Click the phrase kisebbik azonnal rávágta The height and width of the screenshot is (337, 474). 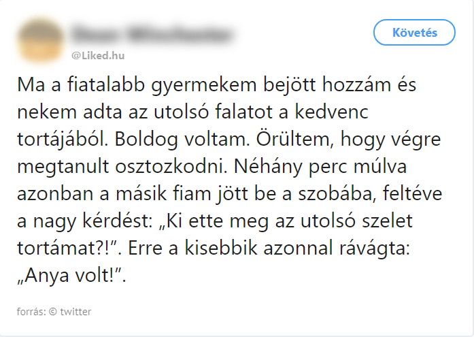coord(297,248)
